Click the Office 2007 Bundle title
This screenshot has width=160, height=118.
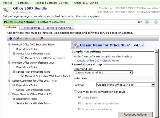coord(30,8)
